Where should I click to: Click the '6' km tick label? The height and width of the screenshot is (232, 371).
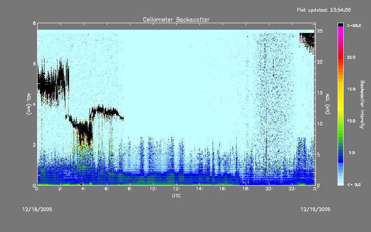tap(34, 64)
